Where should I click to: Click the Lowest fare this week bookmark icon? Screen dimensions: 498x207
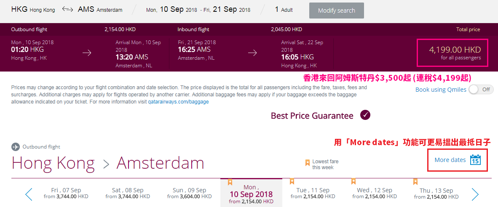point(308,163)
